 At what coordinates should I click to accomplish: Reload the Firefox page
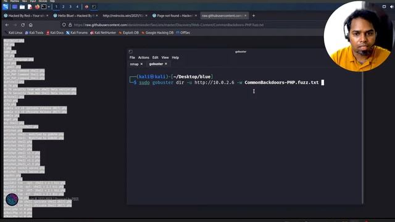[23, 25]
